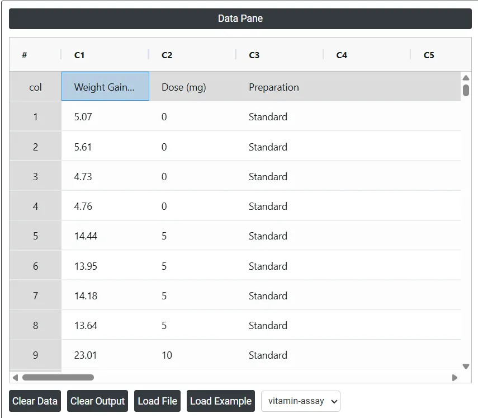Open the vitamin-assay example dropdown

pyautogui.click(x=301, y=401)
